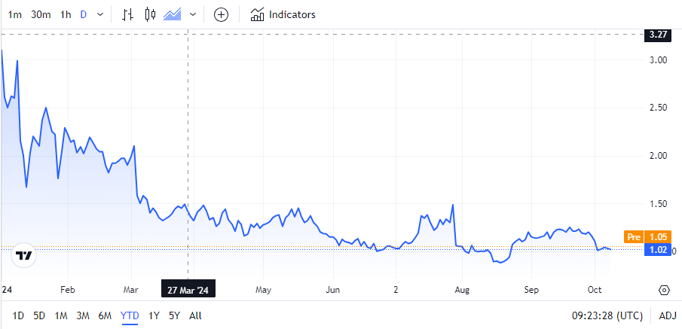682x329 pixels.
Task: Open the Indicators panel
Action: click(283, 14)
